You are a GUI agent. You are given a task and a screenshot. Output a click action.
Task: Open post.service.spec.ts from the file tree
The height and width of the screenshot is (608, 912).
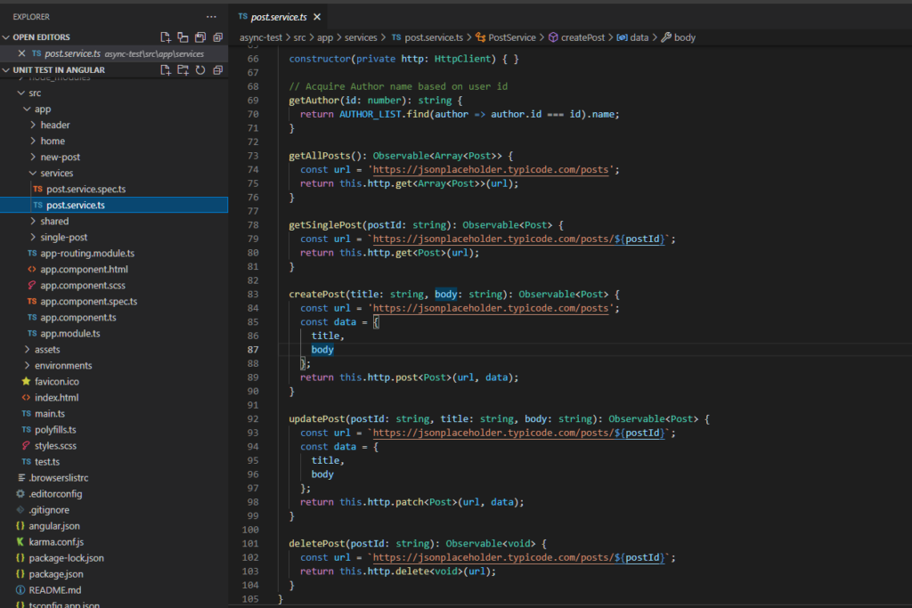pyautogui.click(x=85, y=189)
